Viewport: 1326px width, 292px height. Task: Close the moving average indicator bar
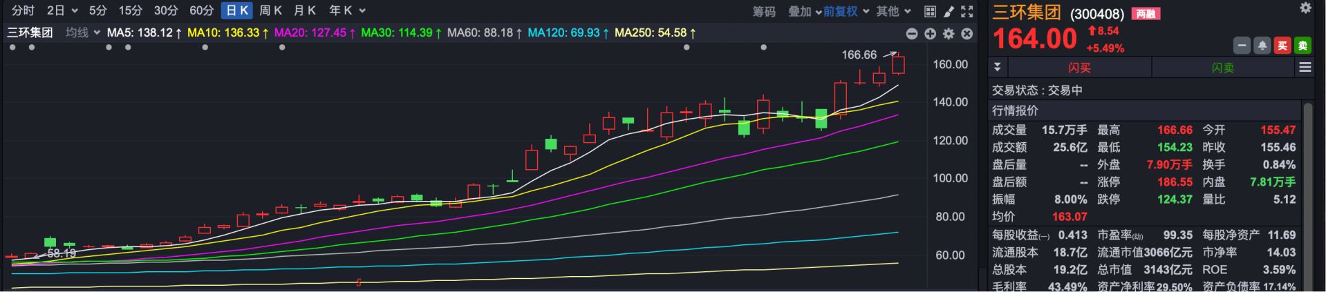tap(967, 33)
